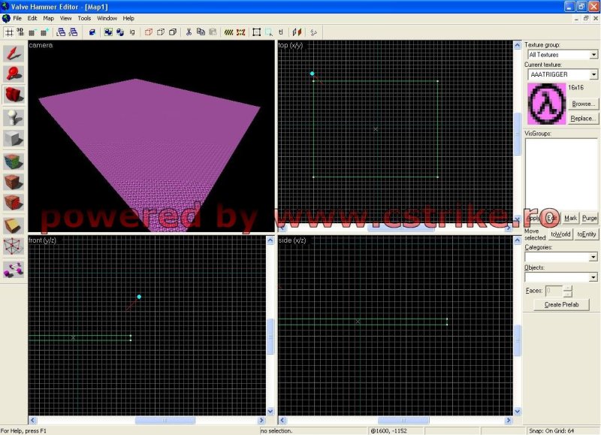
Task: Open the Tools menu
Action: coord(84,18)
